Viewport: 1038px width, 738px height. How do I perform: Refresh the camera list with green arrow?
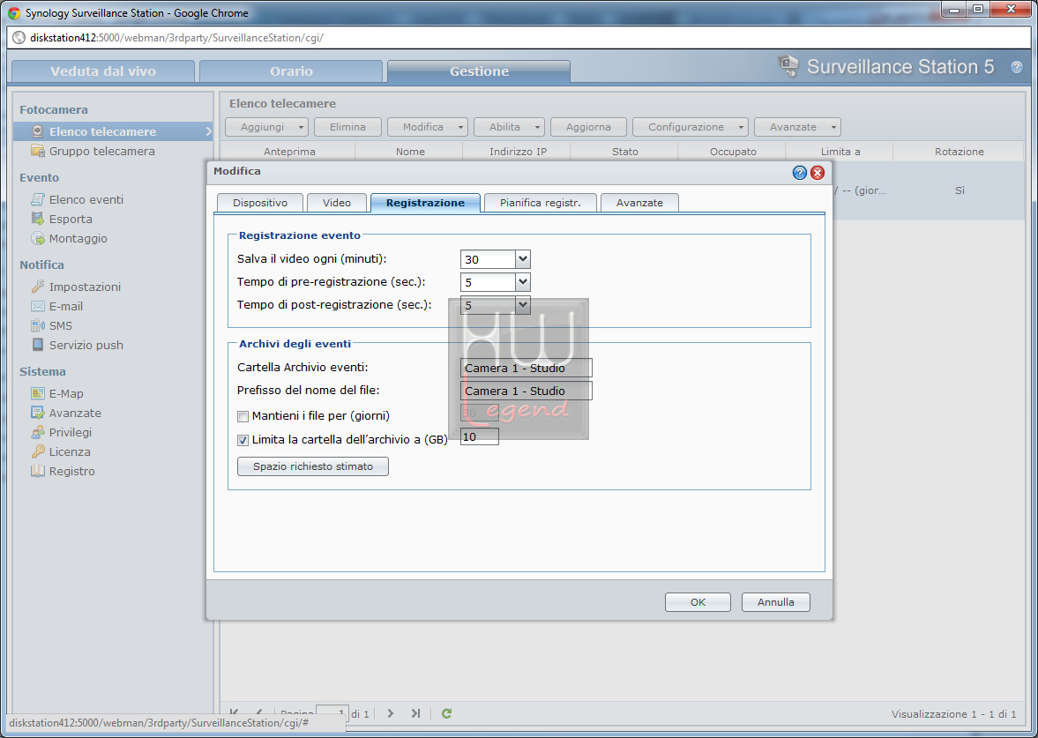click(447, 713)
